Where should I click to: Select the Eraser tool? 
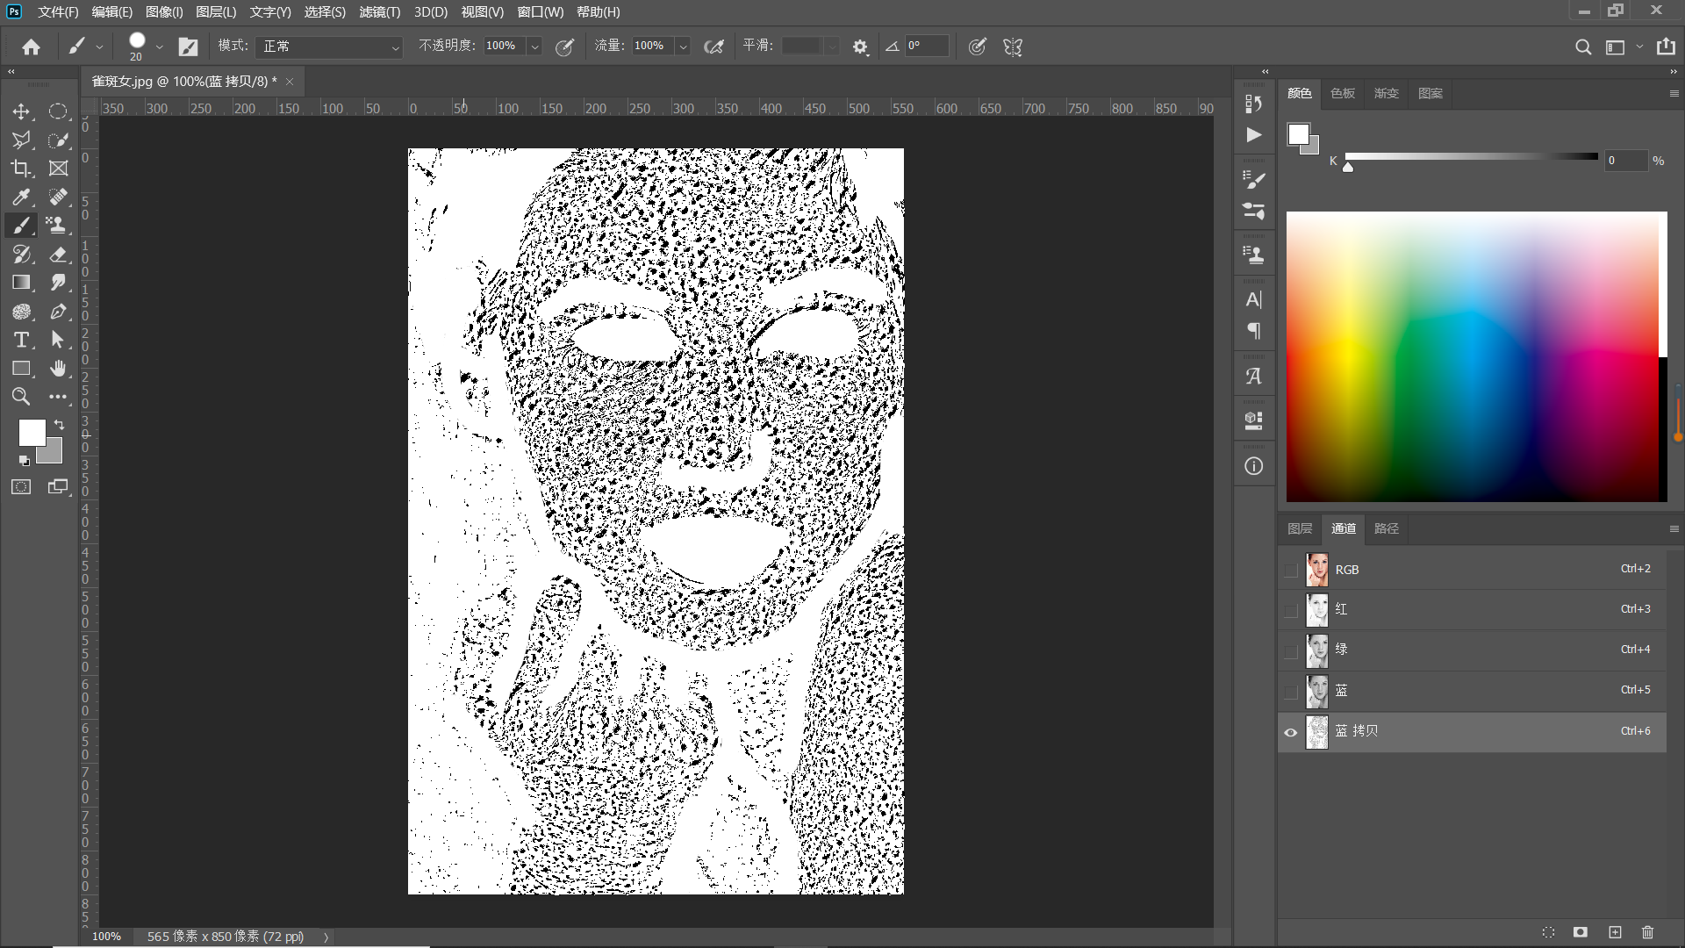pyautogui.click(x=58, y=255)
